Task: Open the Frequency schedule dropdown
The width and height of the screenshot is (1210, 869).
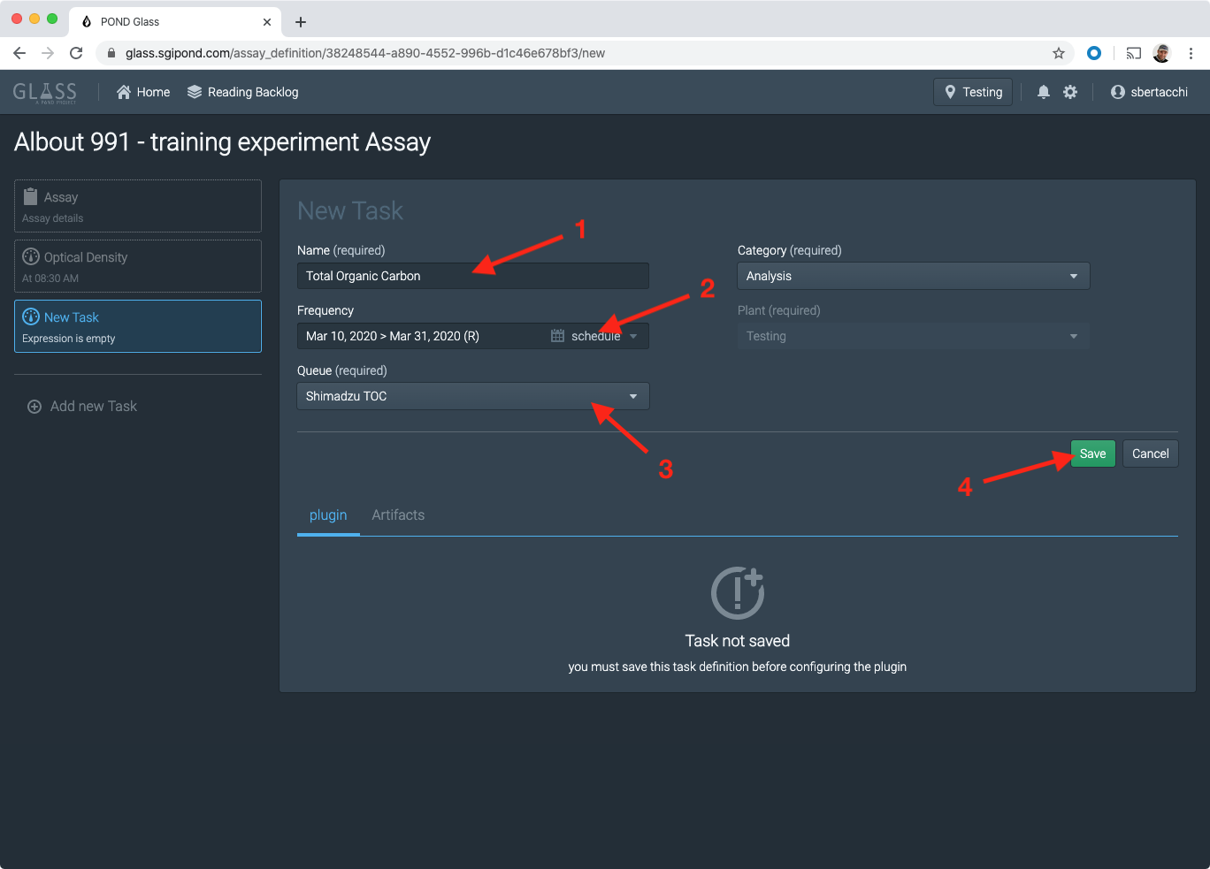Action: tap(633, 336)
